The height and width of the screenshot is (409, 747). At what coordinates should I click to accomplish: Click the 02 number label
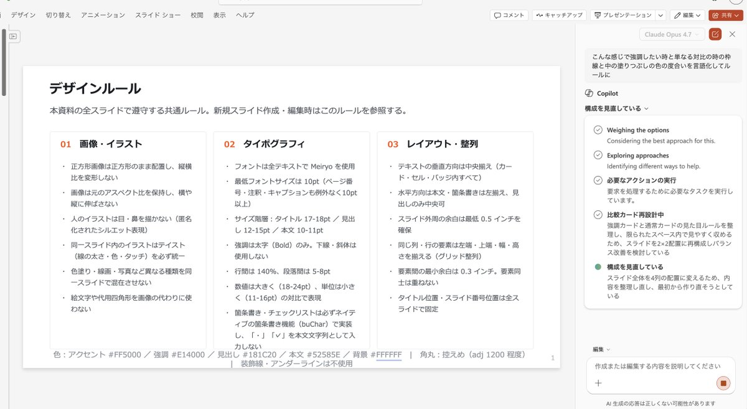pyautogui.click(x=229, y=144)
